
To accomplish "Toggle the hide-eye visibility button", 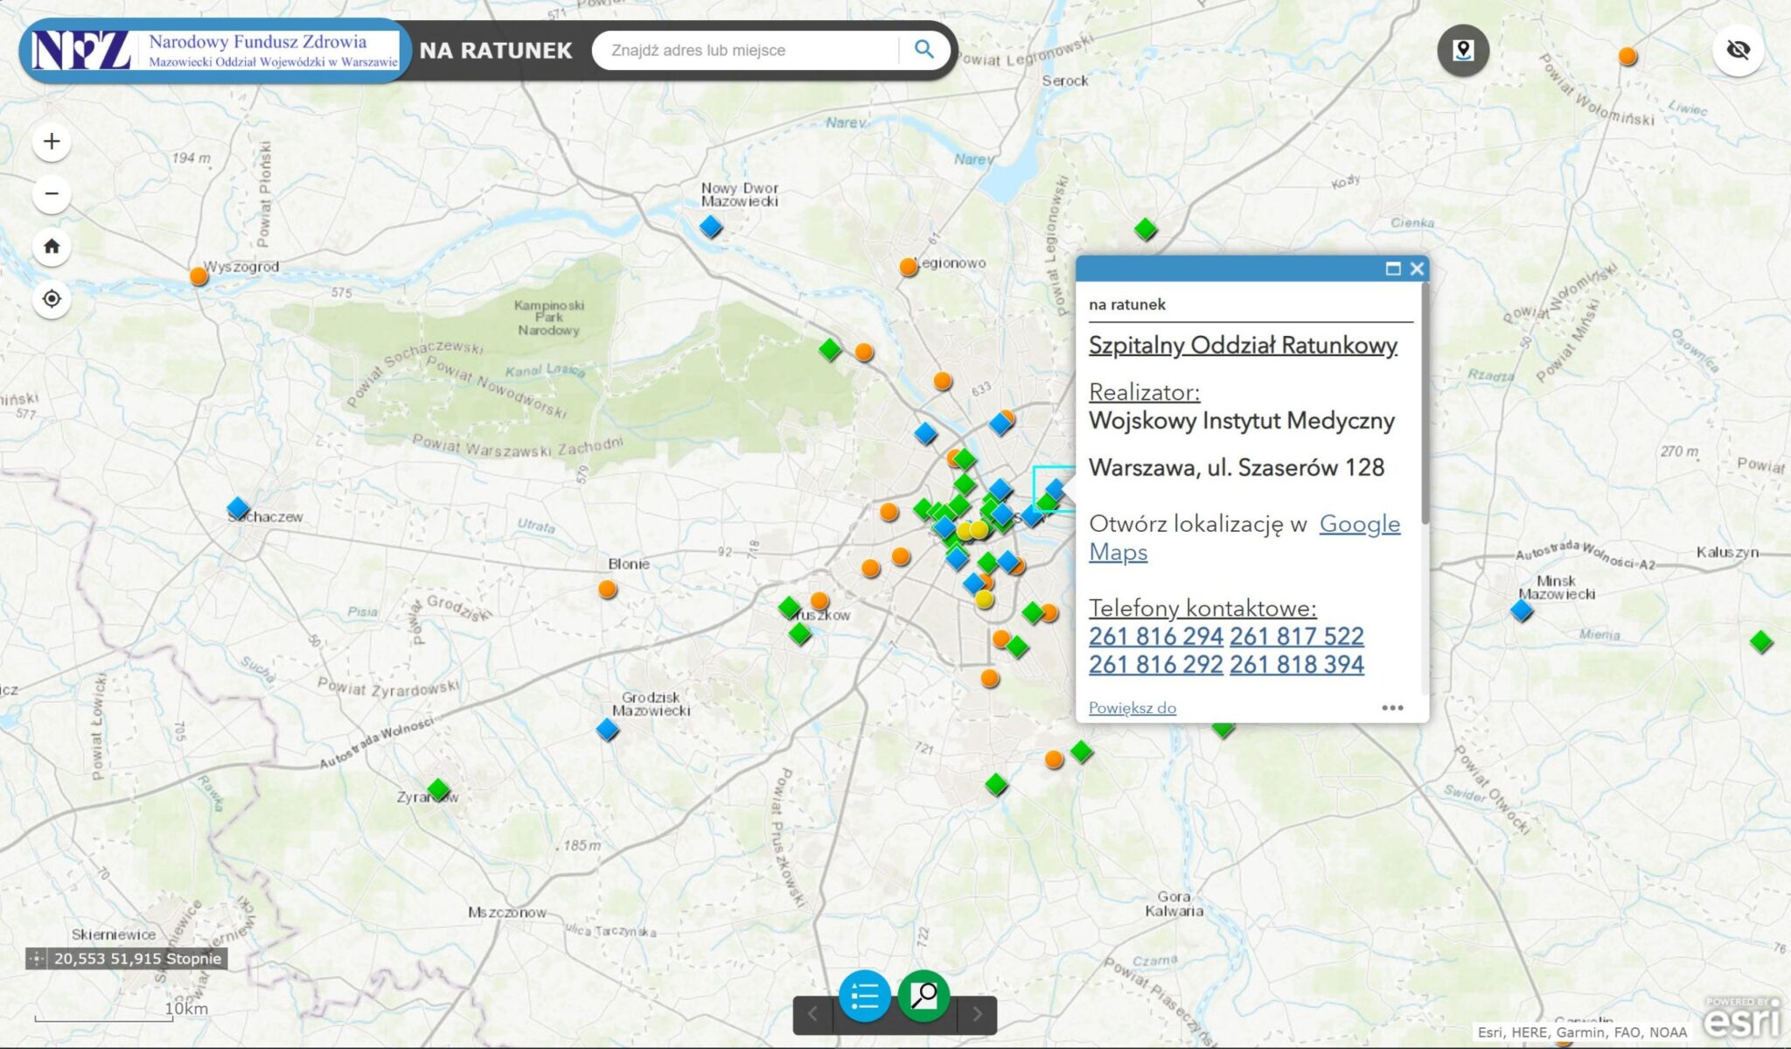I will click(1738, 50).
